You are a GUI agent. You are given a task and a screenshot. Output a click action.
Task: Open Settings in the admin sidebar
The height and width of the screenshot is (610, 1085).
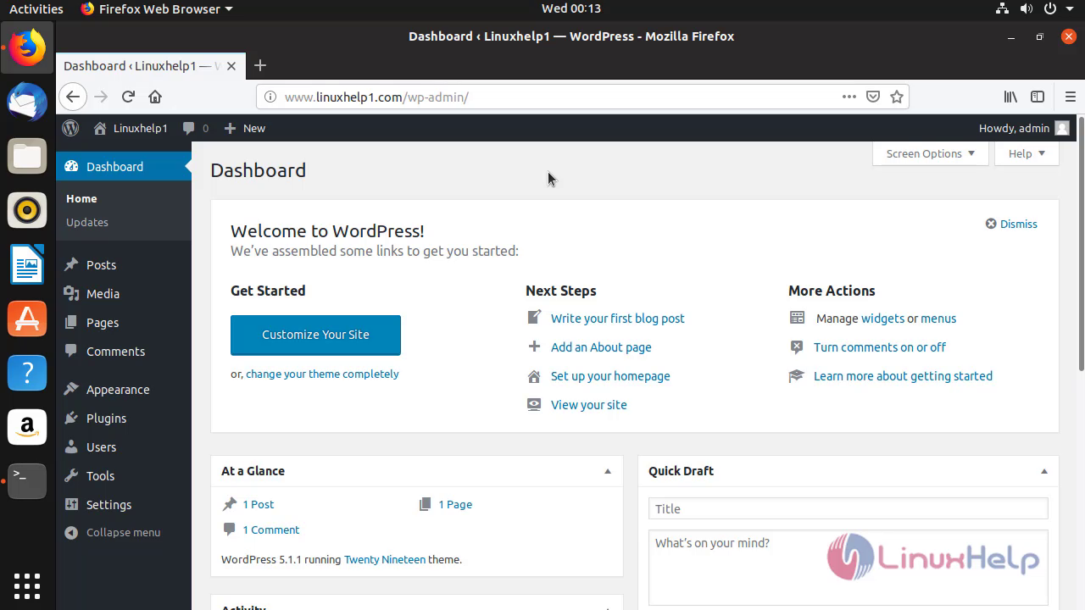point(124,505)
